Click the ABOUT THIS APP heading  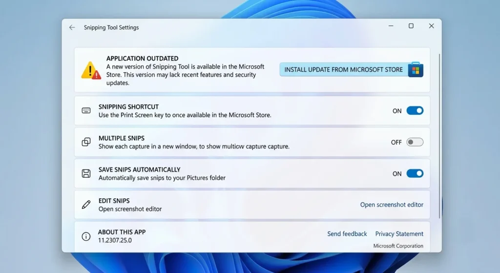(122, 232)
